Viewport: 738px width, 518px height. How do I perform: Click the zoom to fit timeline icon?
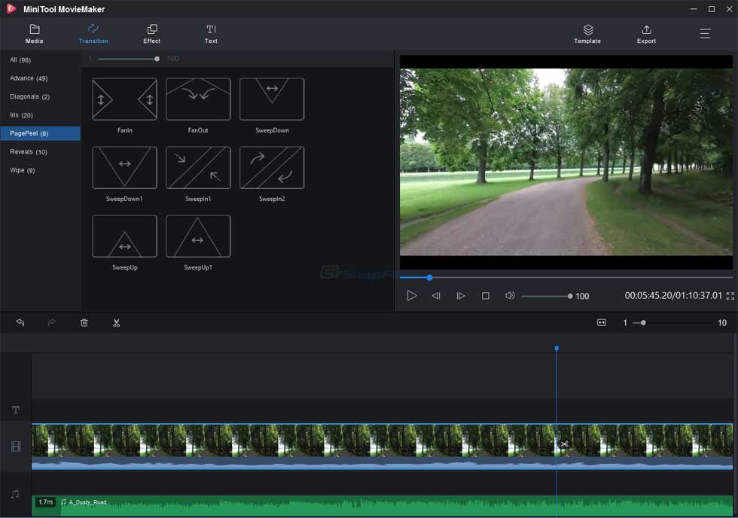pos(602,322)
